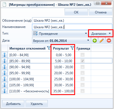Click the Добавить button
Viewport: 114px width, 109px height.
[x=13, y=104]
